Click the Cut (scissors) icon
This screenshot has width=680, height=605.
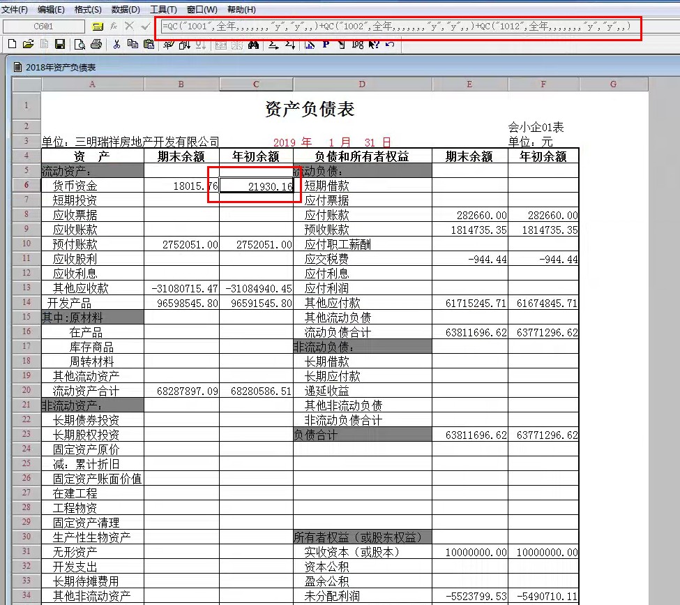coord(116,44)
